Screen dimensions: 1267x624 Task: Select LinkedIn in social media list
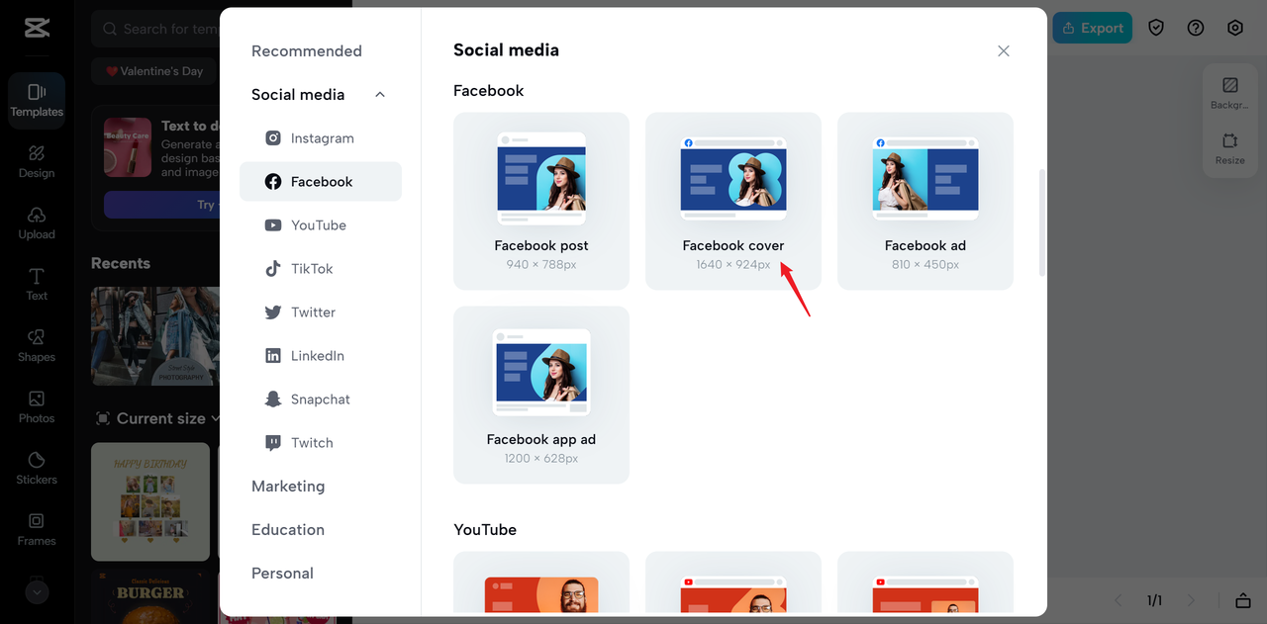tap(321, 356)
